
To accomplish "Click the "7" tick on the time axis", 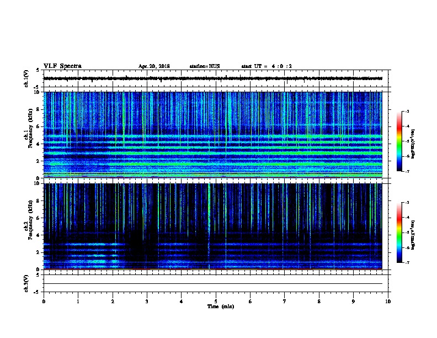I will 285,301.
